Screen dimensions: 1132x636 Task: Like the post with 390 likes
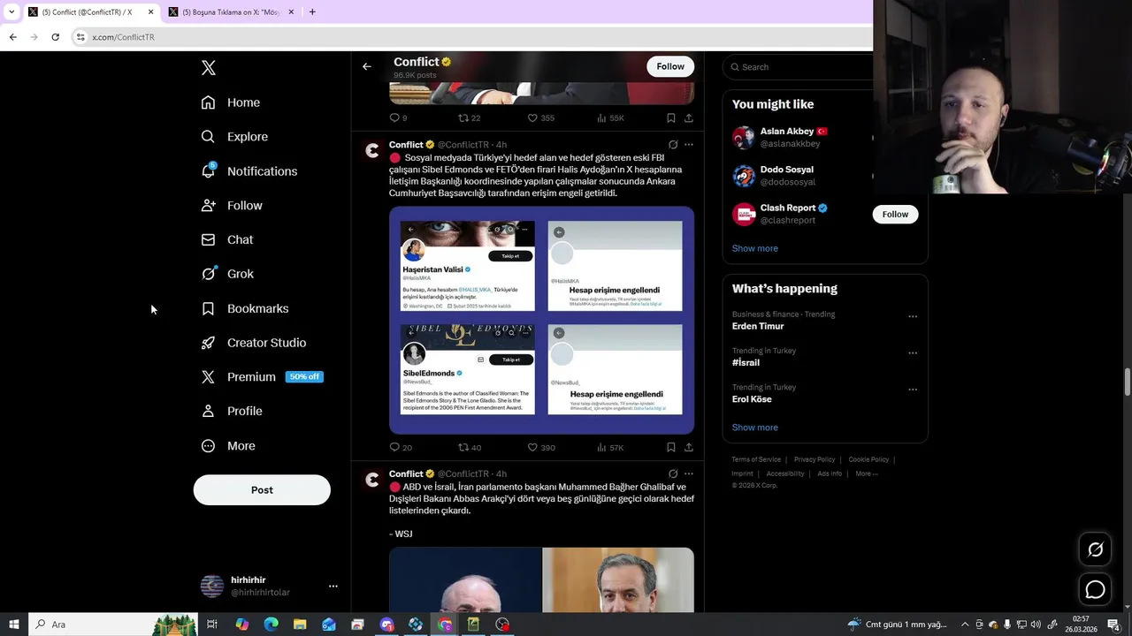point(541,448)
